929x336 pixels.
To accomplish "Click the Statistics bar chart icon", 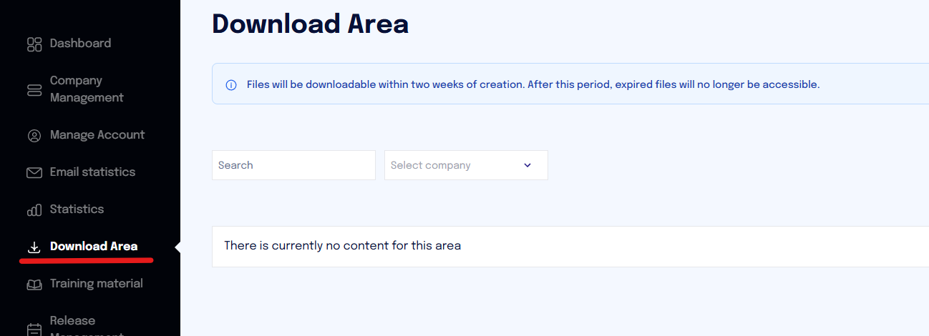I will (34, 210).
